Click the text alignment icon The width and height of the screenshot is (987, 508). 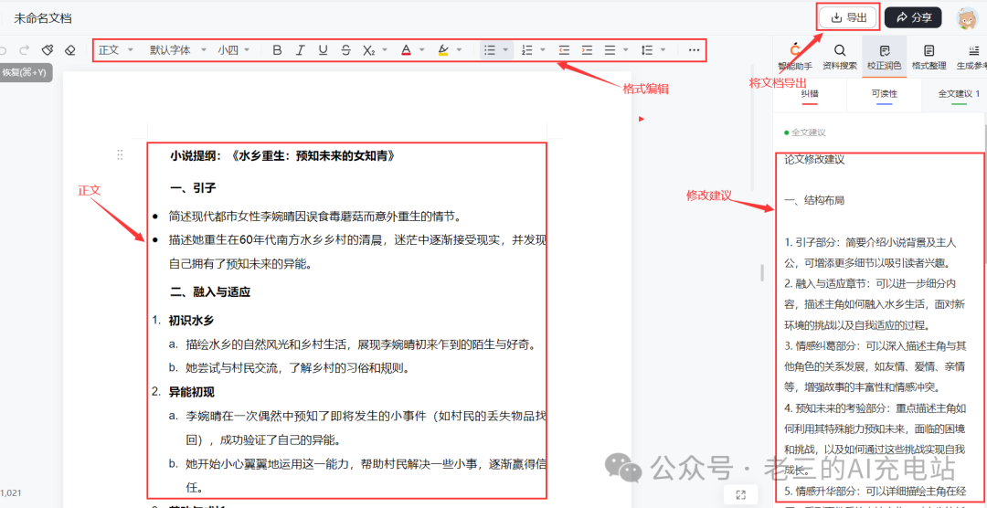click(x=610, y=50)
